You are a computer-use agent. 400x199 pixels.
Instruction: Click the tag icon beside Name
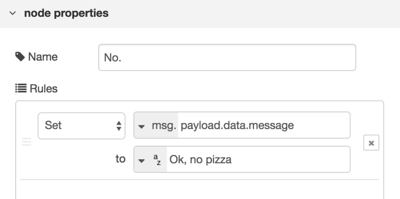20,57
